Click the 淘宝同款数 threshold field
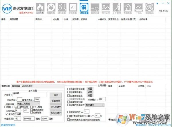Viewport: 172px width, 127px height. (x=87, y=111)
